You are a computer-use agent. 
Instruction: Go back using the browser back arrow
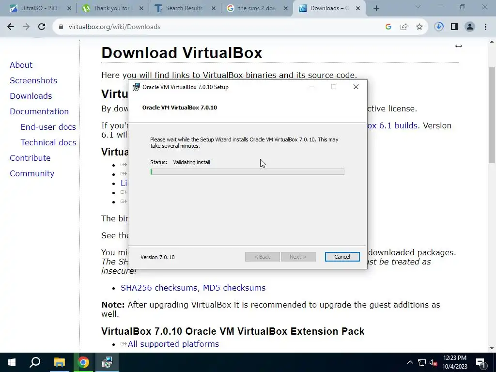pos(11,27)
